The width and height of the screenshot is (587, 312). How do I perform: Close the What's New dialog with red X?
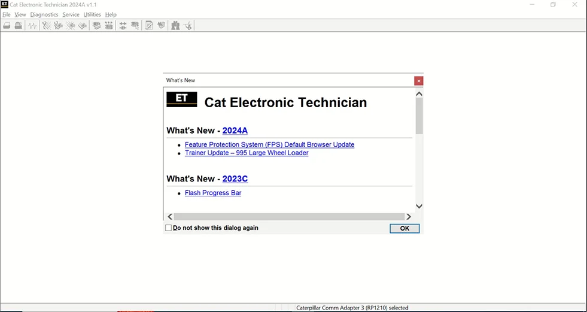418,81
